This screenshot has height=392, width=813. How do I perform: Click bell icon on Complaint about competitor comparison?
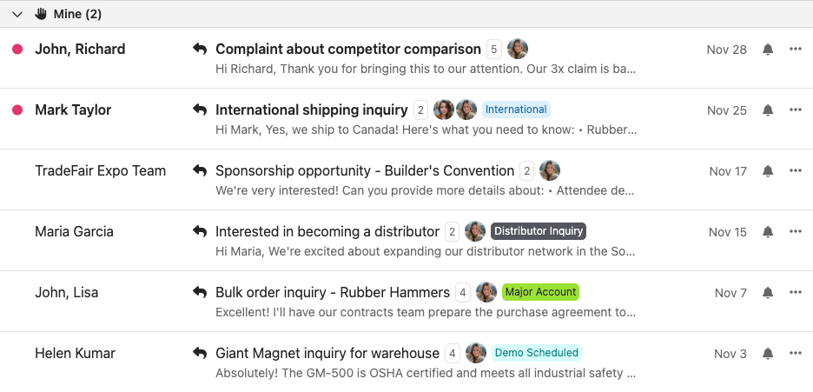pyautogui.click(x=768, y=50)
